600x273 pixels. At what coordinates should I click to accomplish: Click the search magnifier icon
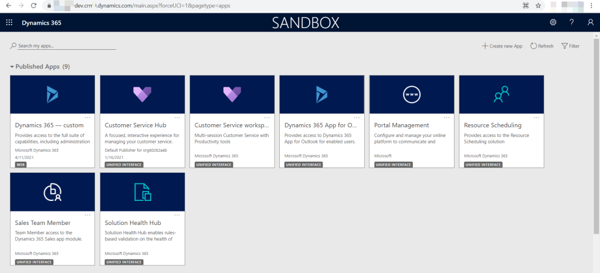[x=13, y=46]
